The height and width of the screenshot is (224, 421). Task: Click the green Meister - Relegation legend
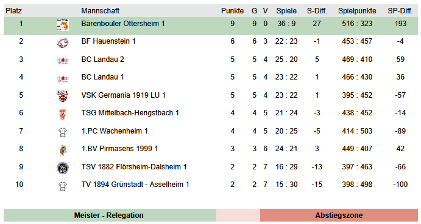coord(110,215)
